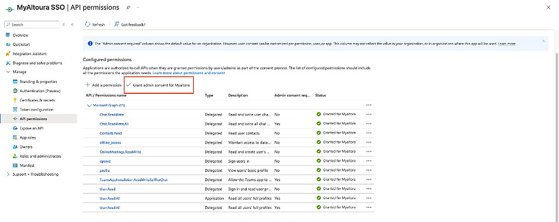Open Contacts.Read permission
Viewport: 559px width, 222px height.
(x=111, y=133)
